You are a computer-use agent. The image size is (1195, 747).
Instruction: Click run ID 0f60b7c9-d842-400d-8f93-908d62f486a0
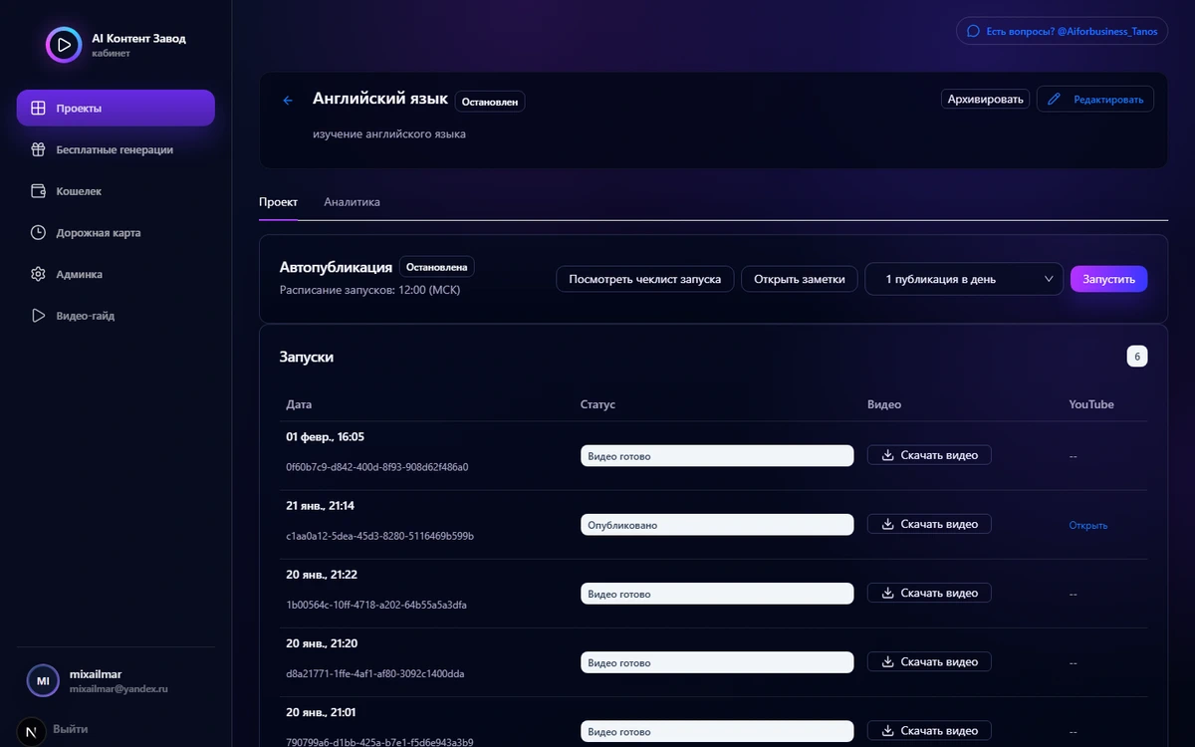377,466
